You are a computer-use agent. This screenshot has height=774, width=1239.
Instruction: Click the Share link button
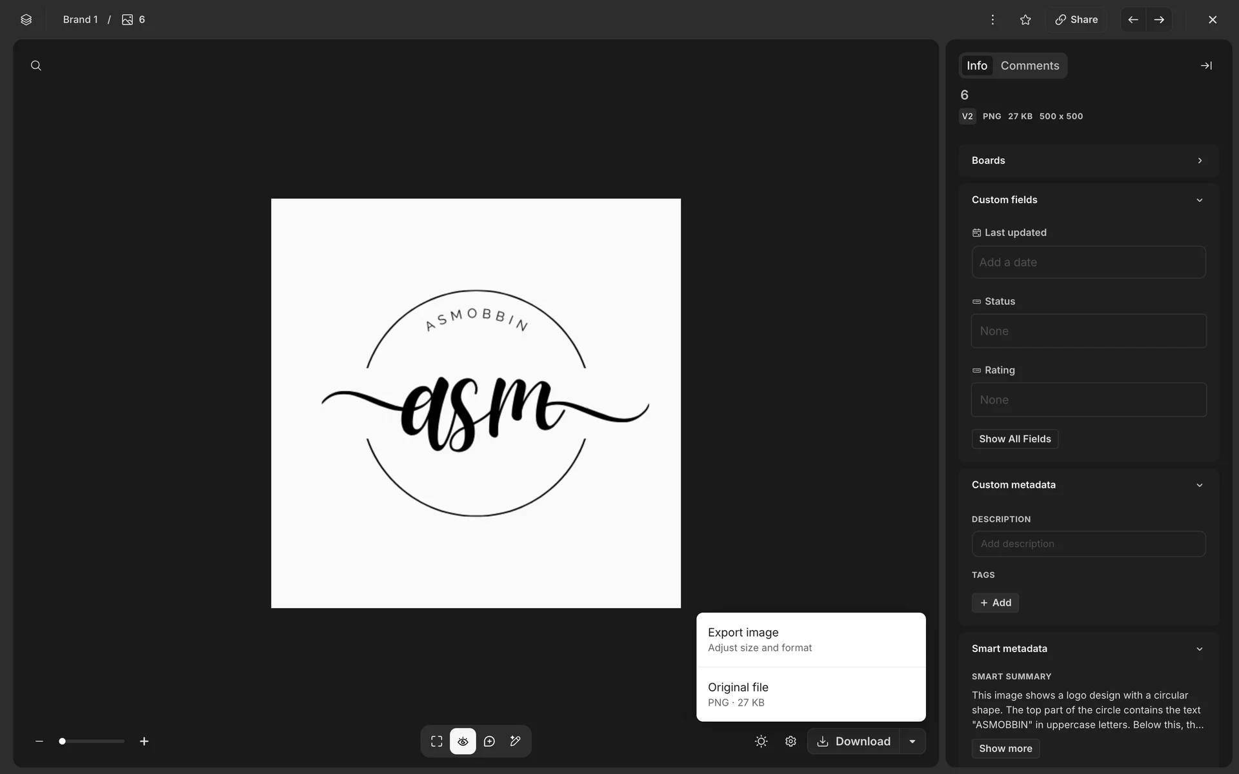(1076, 20)
